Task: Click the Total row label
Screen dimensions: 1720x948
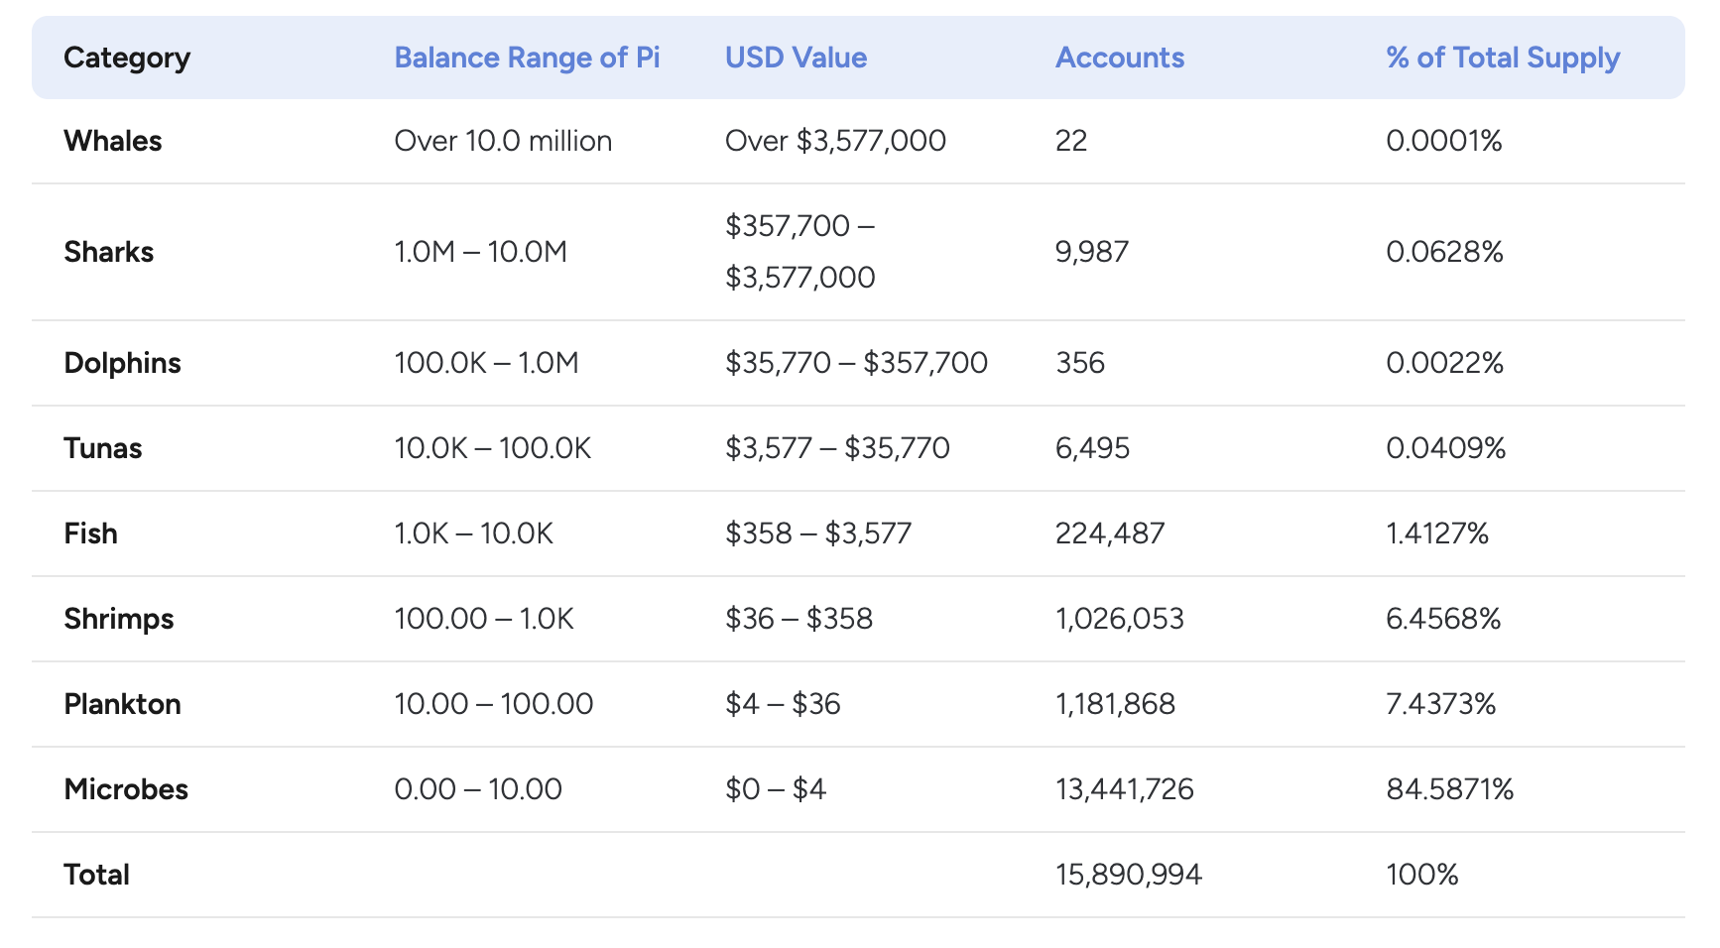Action: [96, 875]
